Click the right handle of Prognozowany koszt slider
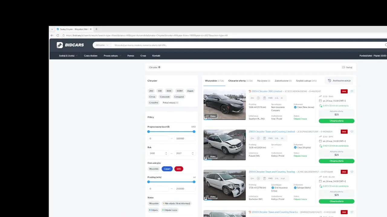 pos(194,132)
